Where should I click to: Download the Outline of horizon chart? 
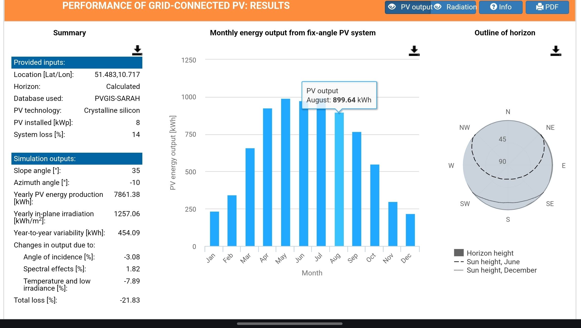(x=556, y=51)
